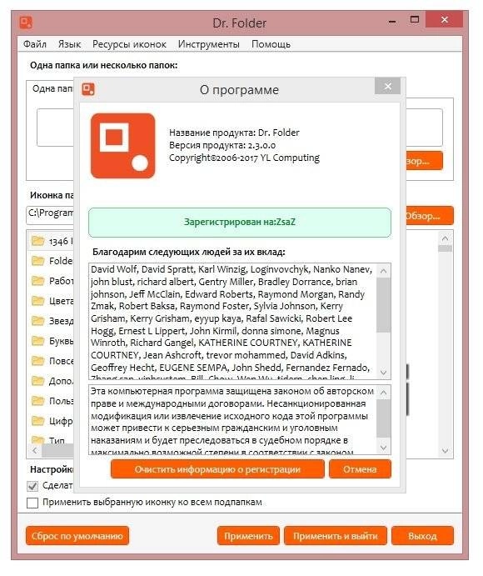Open the Ресурсы иконок menu

[x=129, y=44]
